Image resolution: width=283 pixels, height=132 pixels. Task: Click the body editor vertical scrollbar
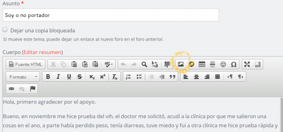(x=282, y=115)
